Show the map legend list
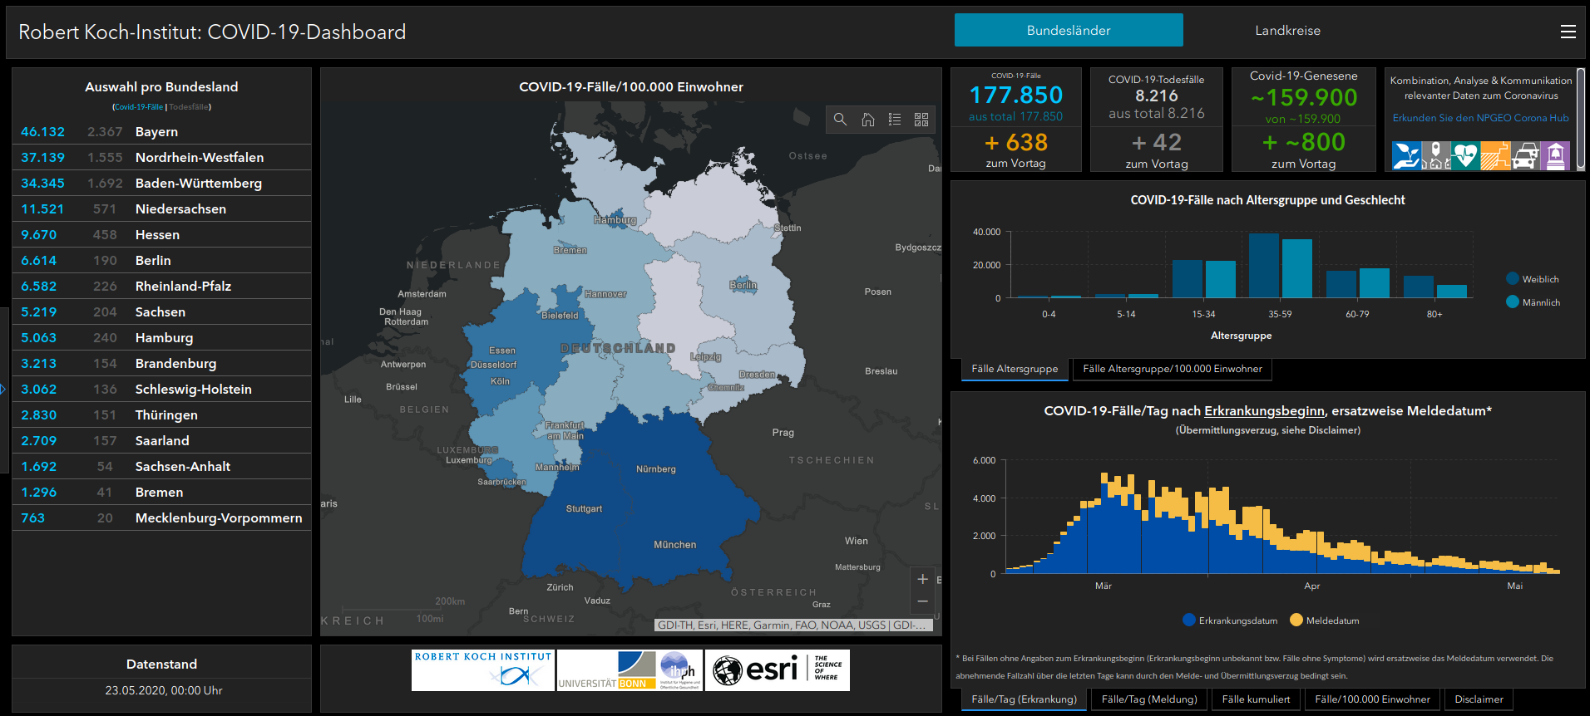This screenshot has width=1590, height=716. (x=895, y=120)
